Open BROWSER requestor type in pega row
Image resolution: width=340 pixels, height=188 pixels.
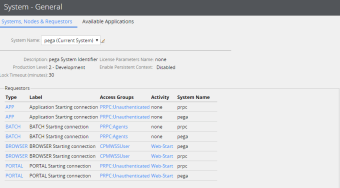[x=16, y=146]
